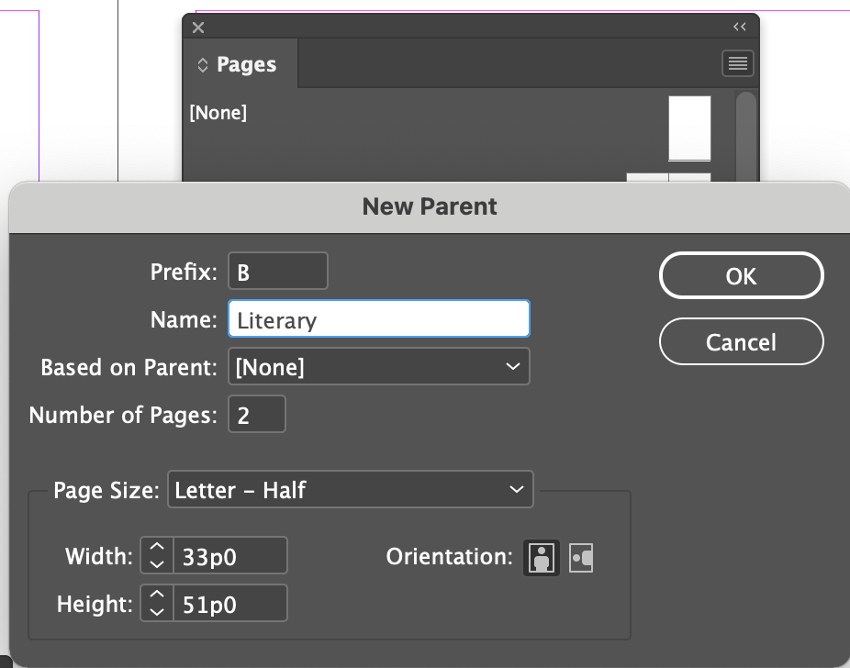Select portrait orientation icon
This screenshot has width=850, height=668.
coord(541,557)
